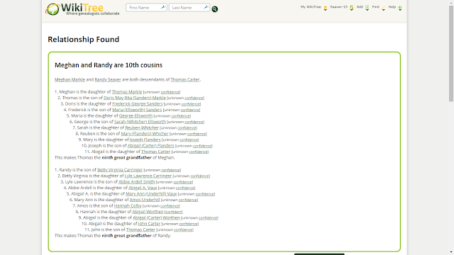Click the First Name search field
This screenshot has height=255, width=454.
[x=146, y=8]
